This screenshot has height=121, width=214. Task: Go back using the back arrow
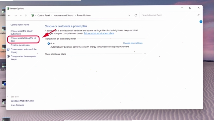[9, 16]
